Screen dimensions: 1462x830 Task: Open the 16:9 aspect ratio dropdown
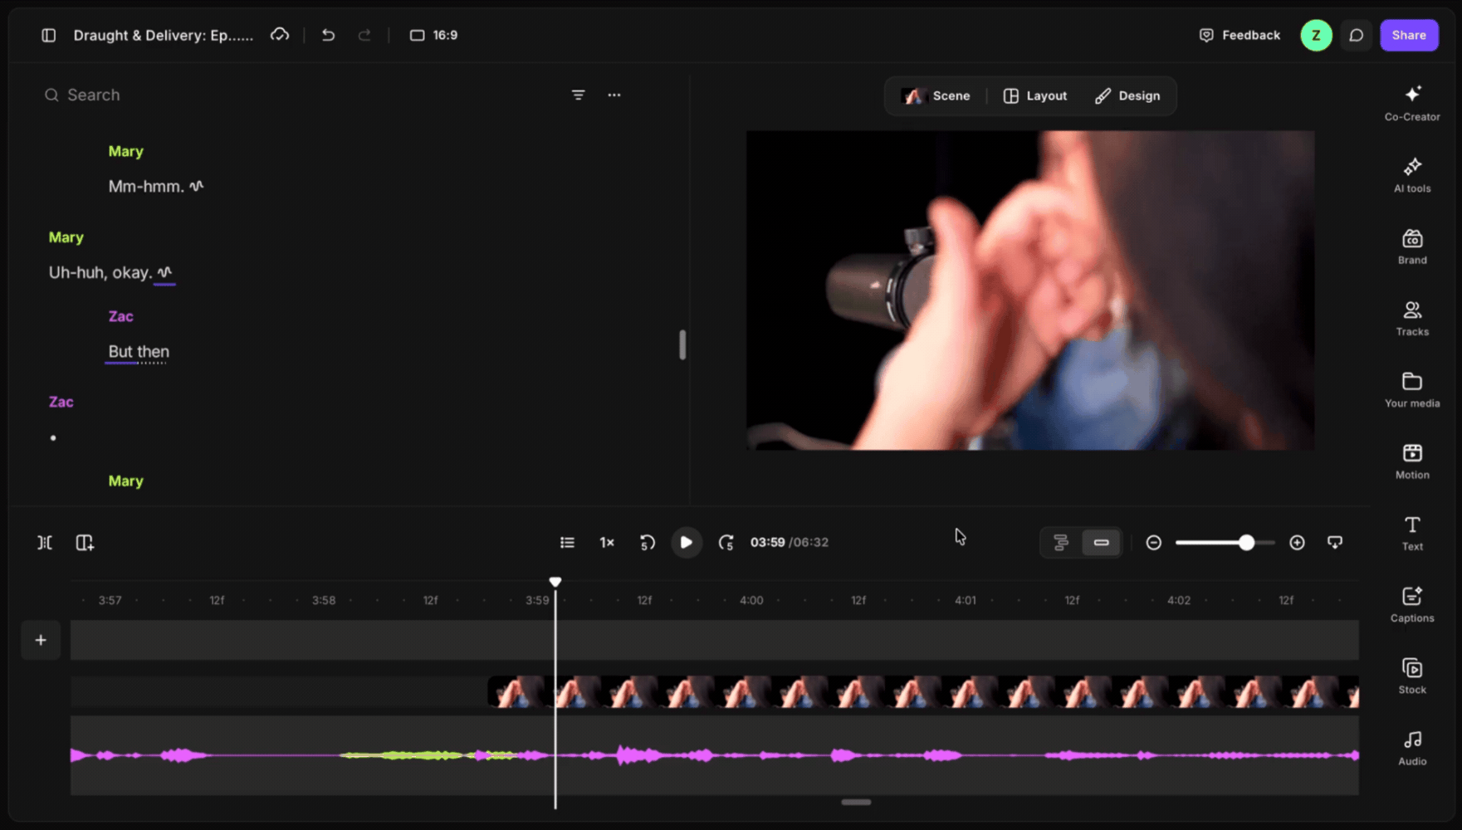433,35
